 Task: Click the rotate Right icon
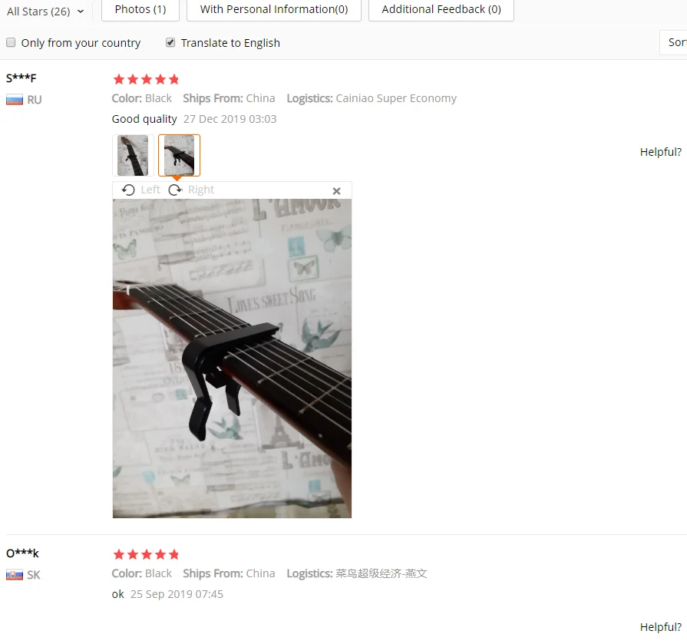click(175, 190)
